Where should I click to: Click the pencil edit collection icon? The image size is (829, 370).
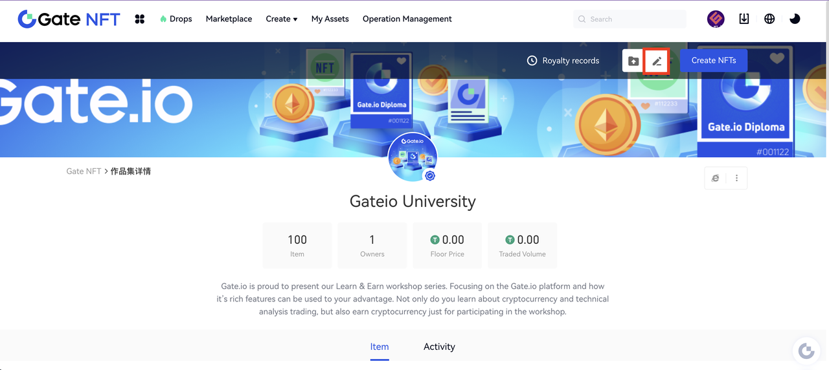657,61
